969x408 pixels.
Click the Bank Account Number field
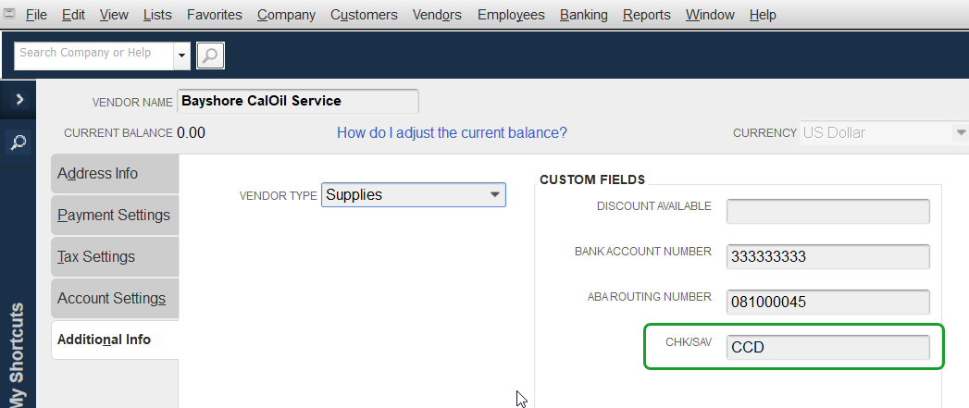tap(828, 256)
